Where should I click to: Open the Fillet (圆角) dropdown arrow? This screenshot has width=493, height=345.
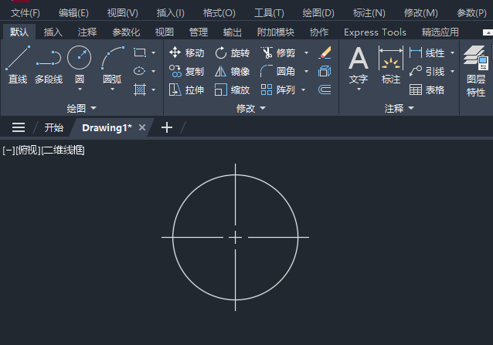(x=306, y=71)
